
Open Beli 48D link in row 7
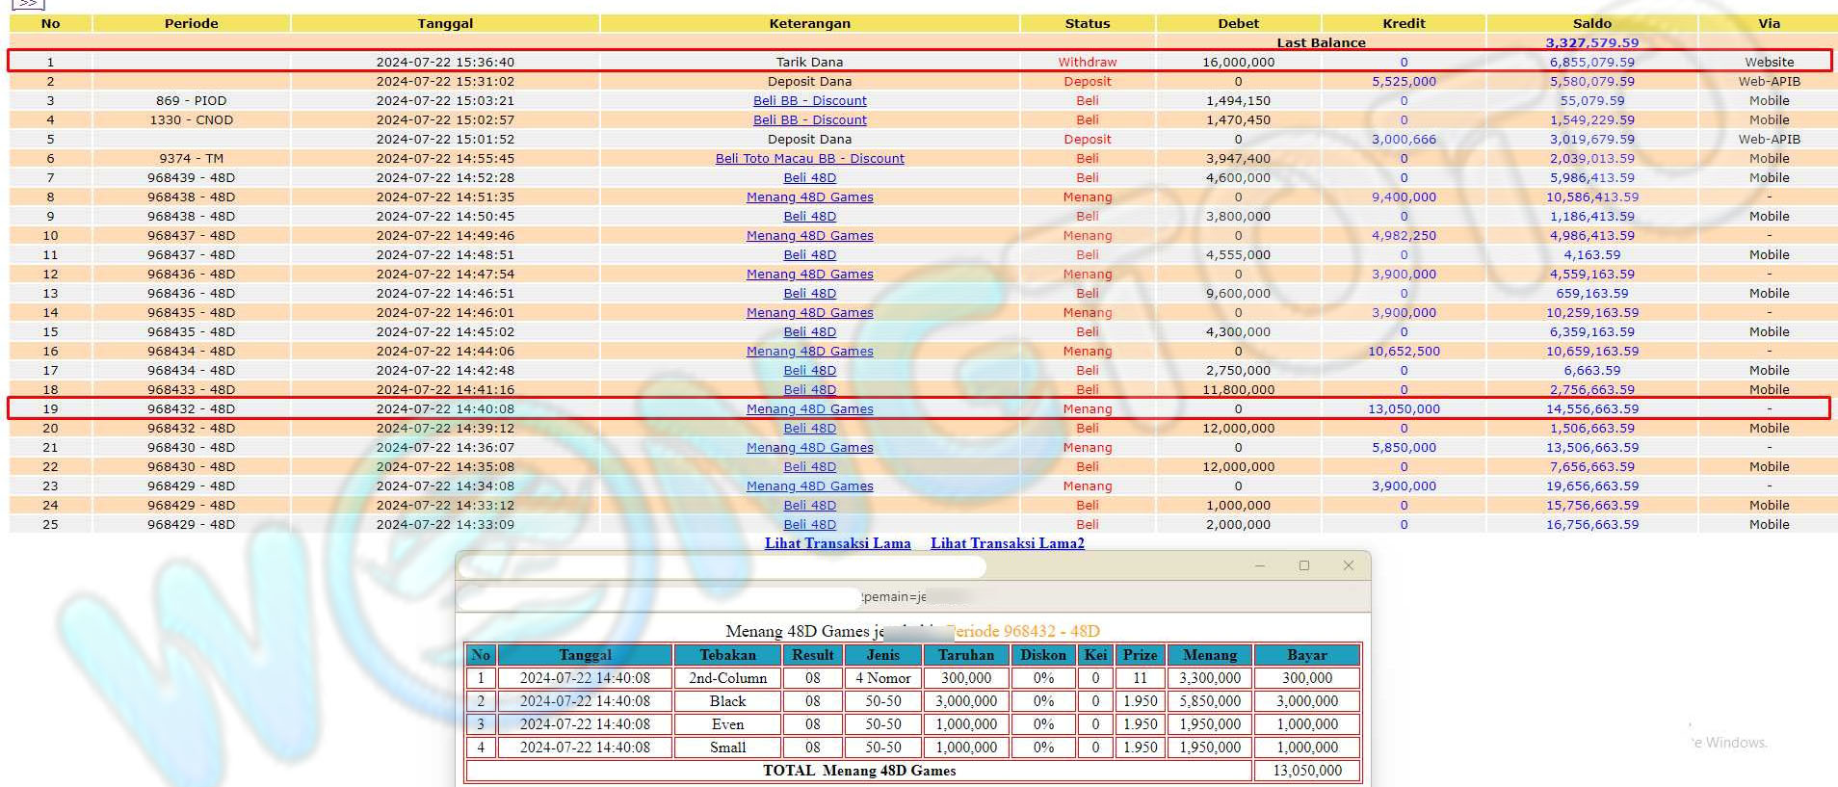pyautogui.click(x=809, y=177)
